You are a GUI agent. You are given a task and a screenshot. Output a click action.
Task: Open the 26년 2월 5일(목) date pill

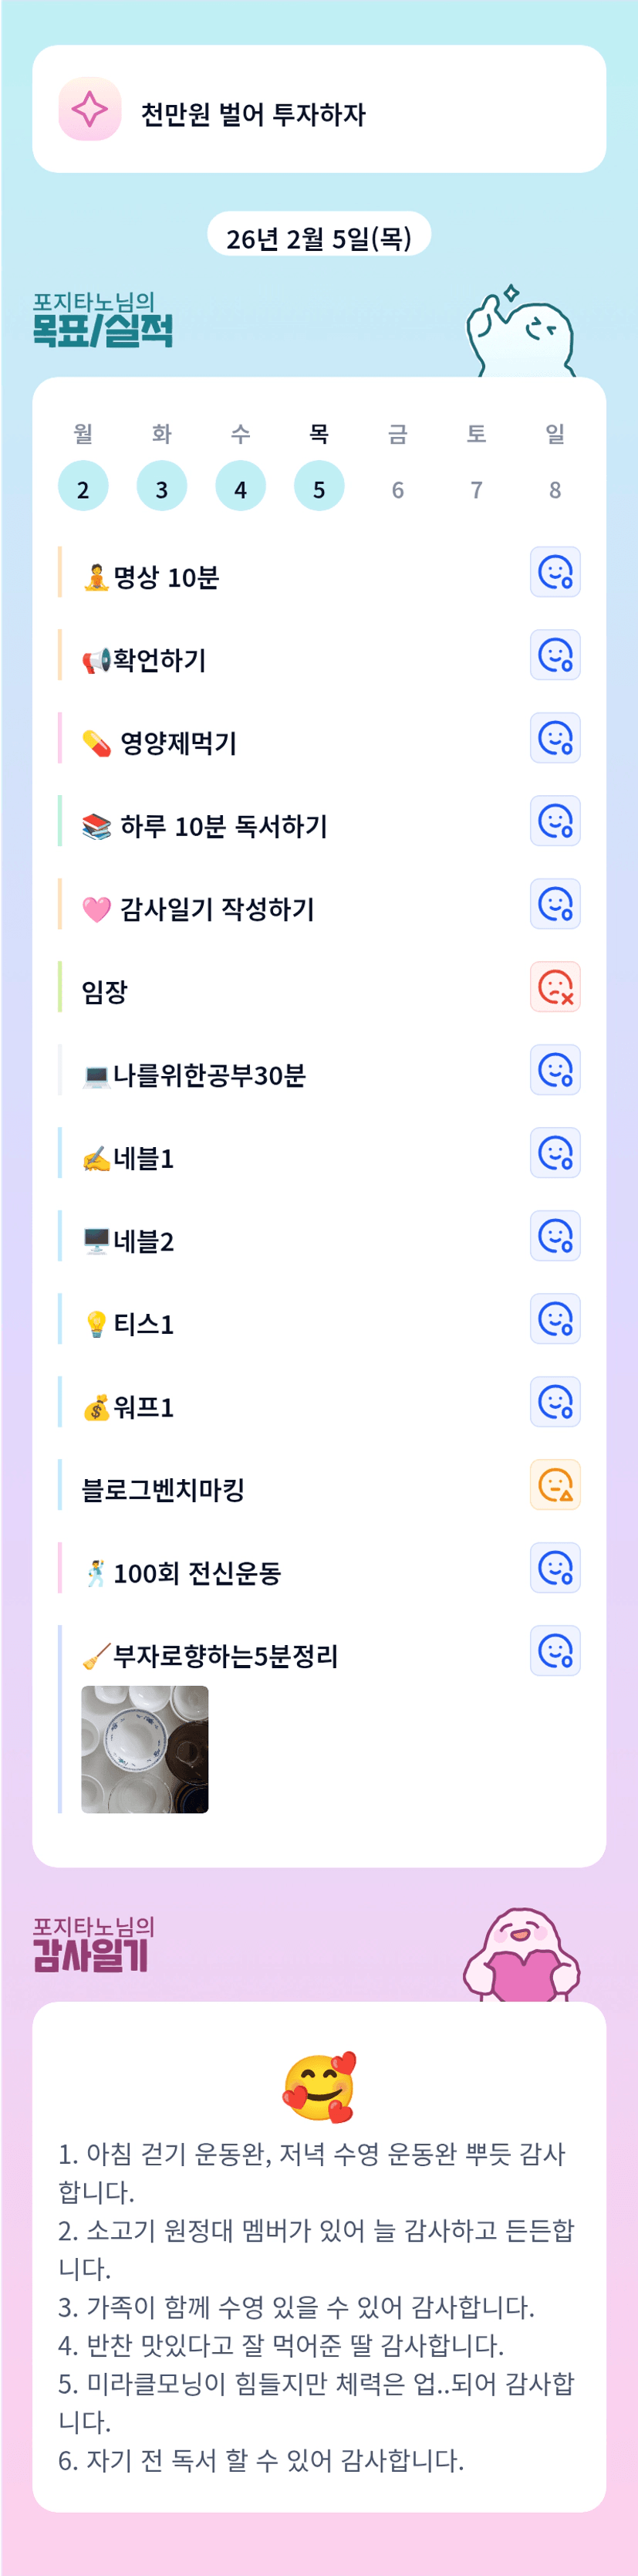[x=319, y=238]
